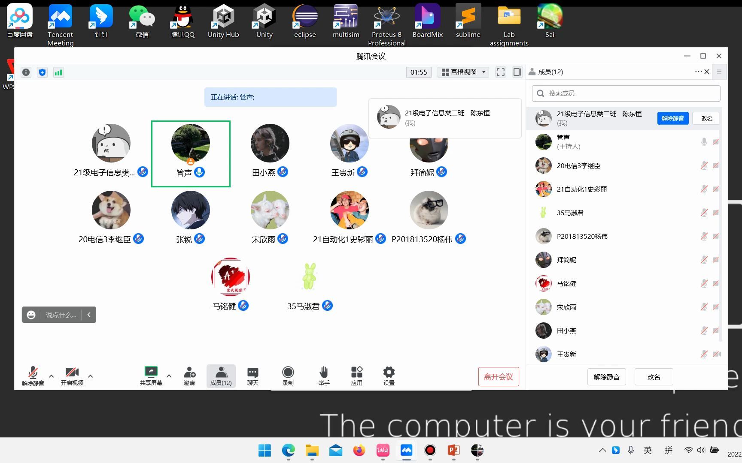The height and width of the screenshot is (463, 742).
Task: Click camera-off icon for 21自动化1史彩丽
Action: click(x=716, y=189)
